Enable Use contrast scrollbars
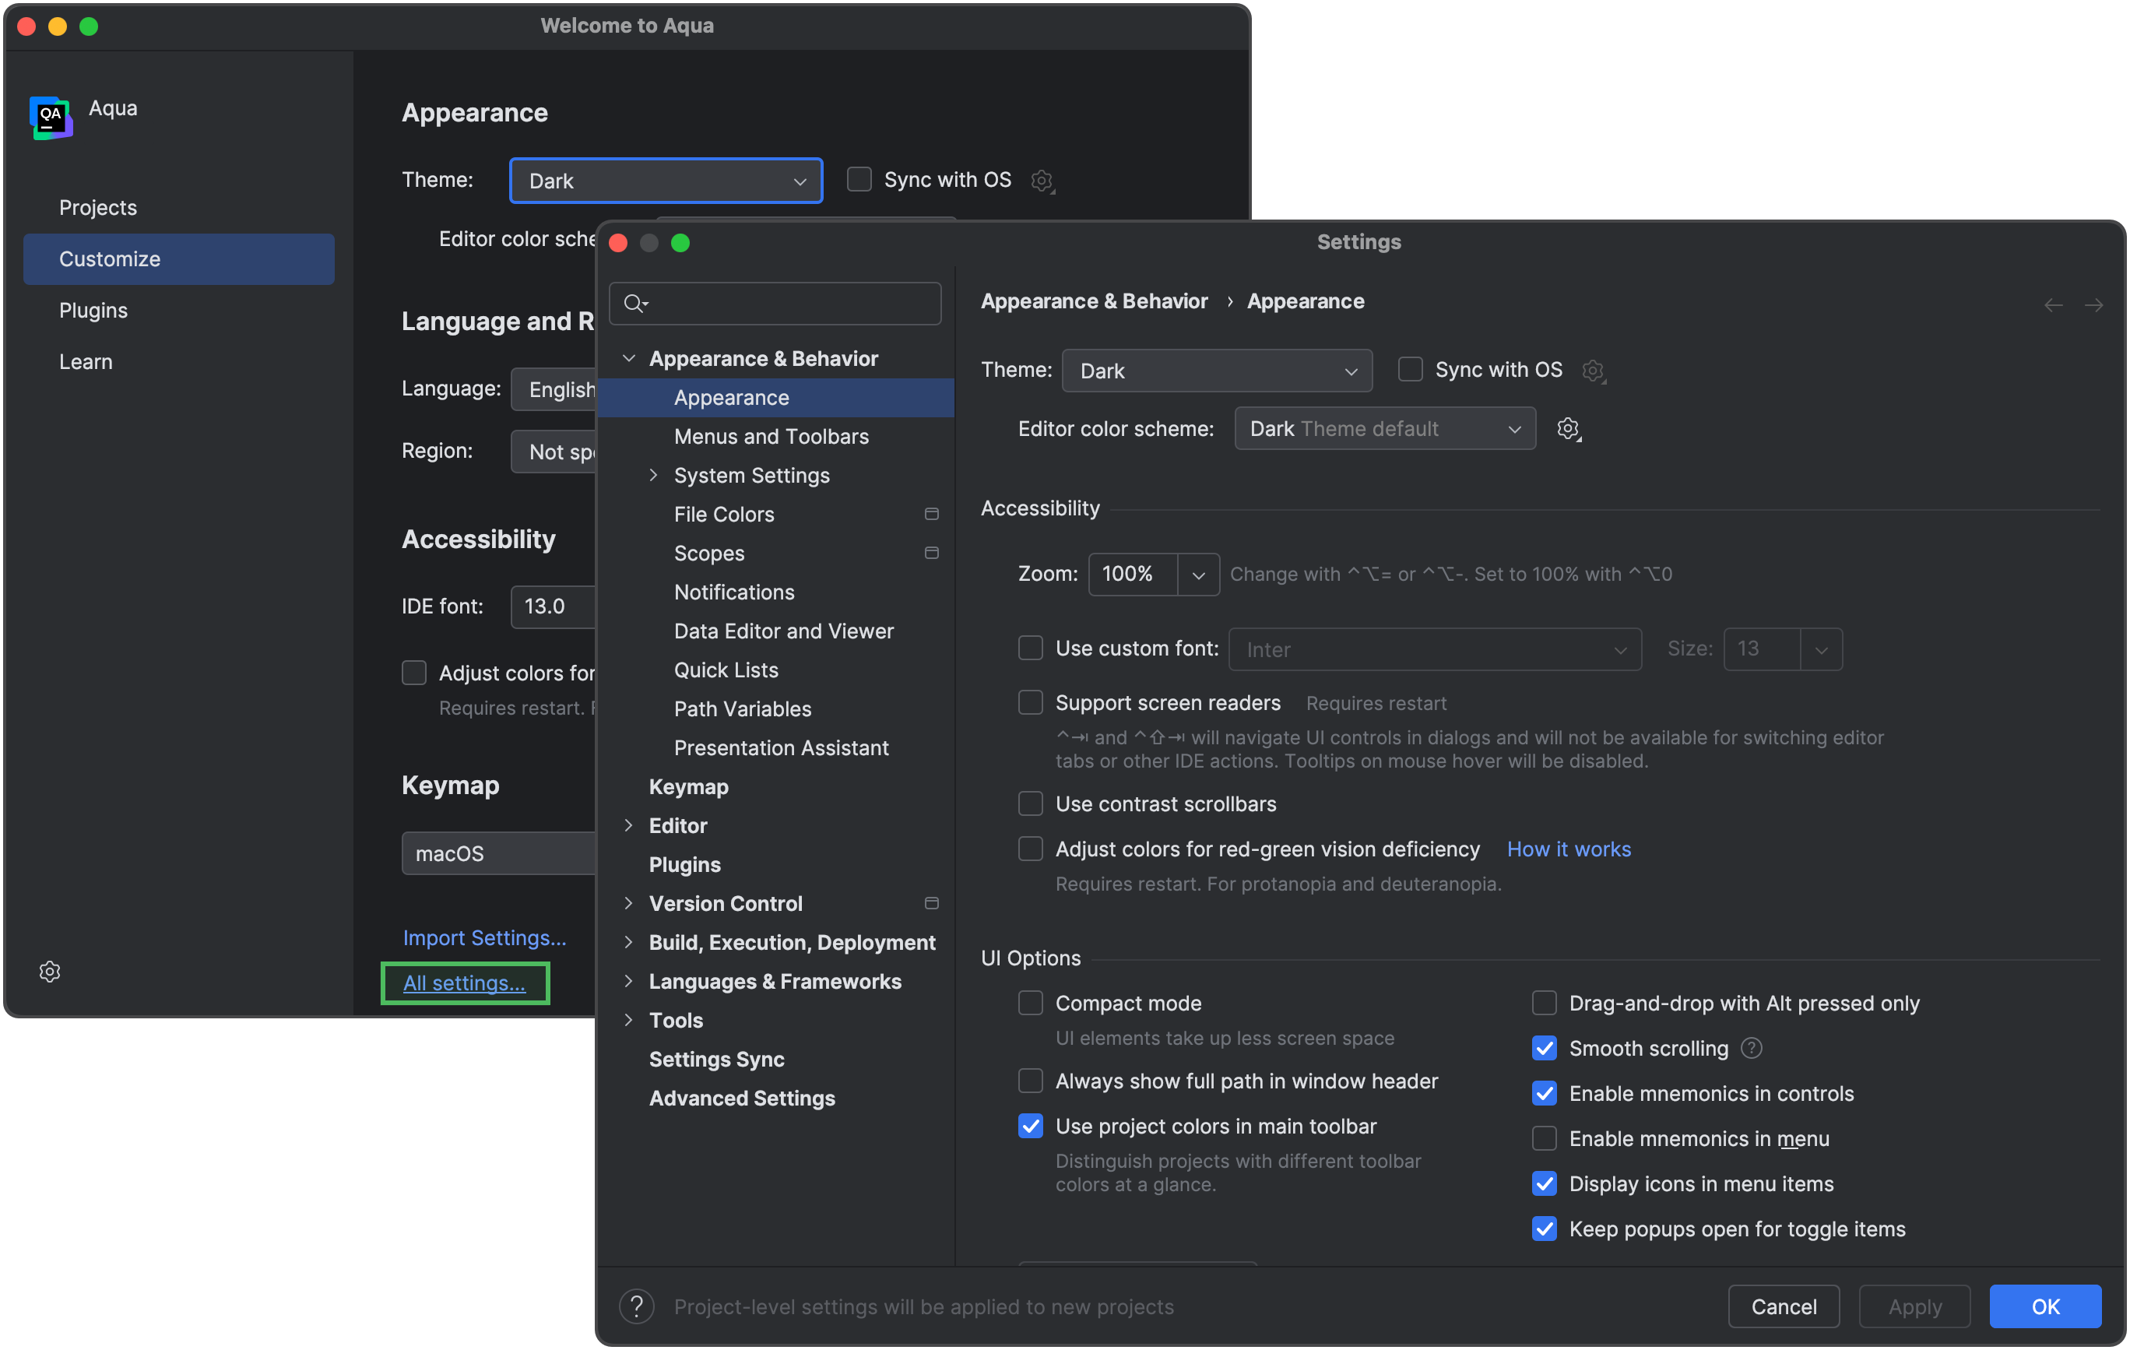 [1031, 804]
